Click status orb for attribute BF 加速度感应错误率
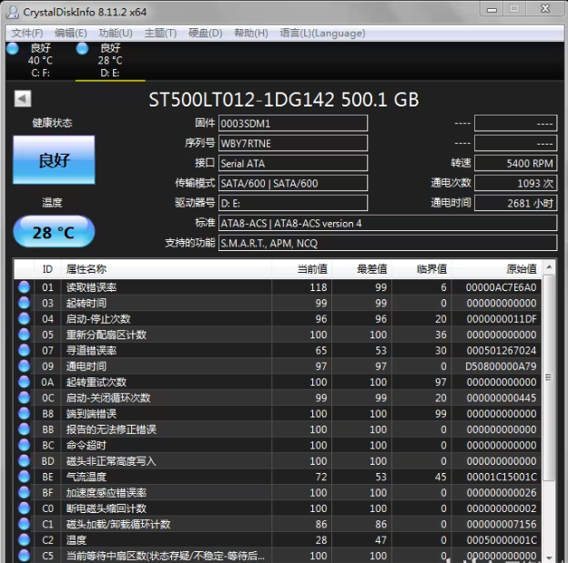Image resolution: width=568 pixels, height=563 pixels. coord(24,492)
